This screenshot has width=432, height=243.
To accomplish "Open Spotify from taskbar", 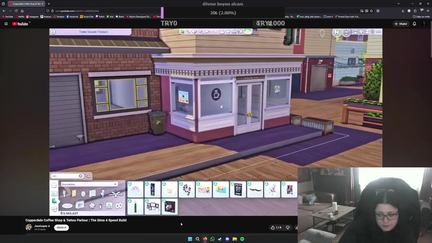I will pyautogui.click(x=242, y=239).
